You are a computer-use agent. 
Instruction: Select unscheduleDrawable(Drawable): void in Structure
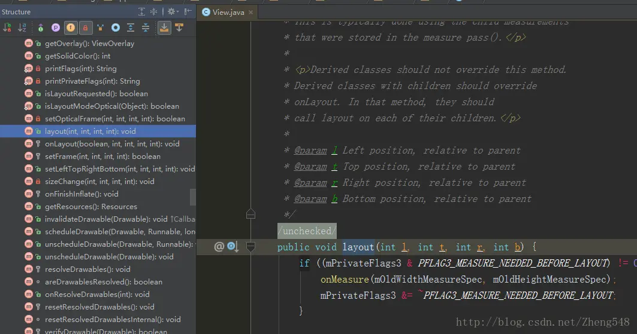point(109,257)
